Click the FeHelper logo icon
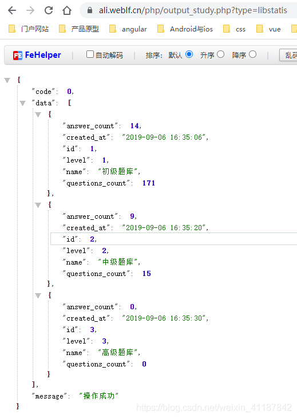 18,56
